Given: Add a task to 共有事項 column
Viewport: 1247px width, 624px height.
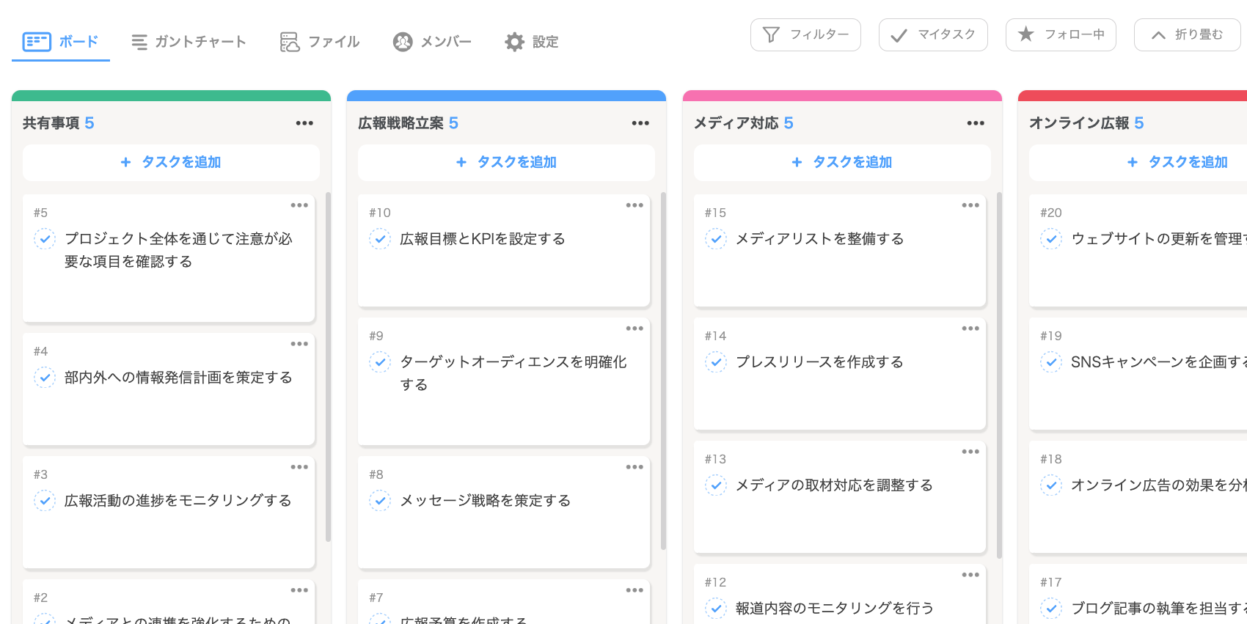Looking at the screenshot, I should pos(171,162).
